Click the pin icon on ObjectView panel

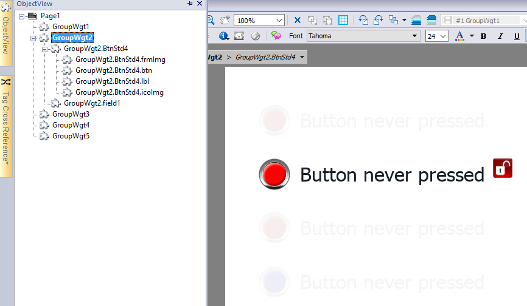190,4
